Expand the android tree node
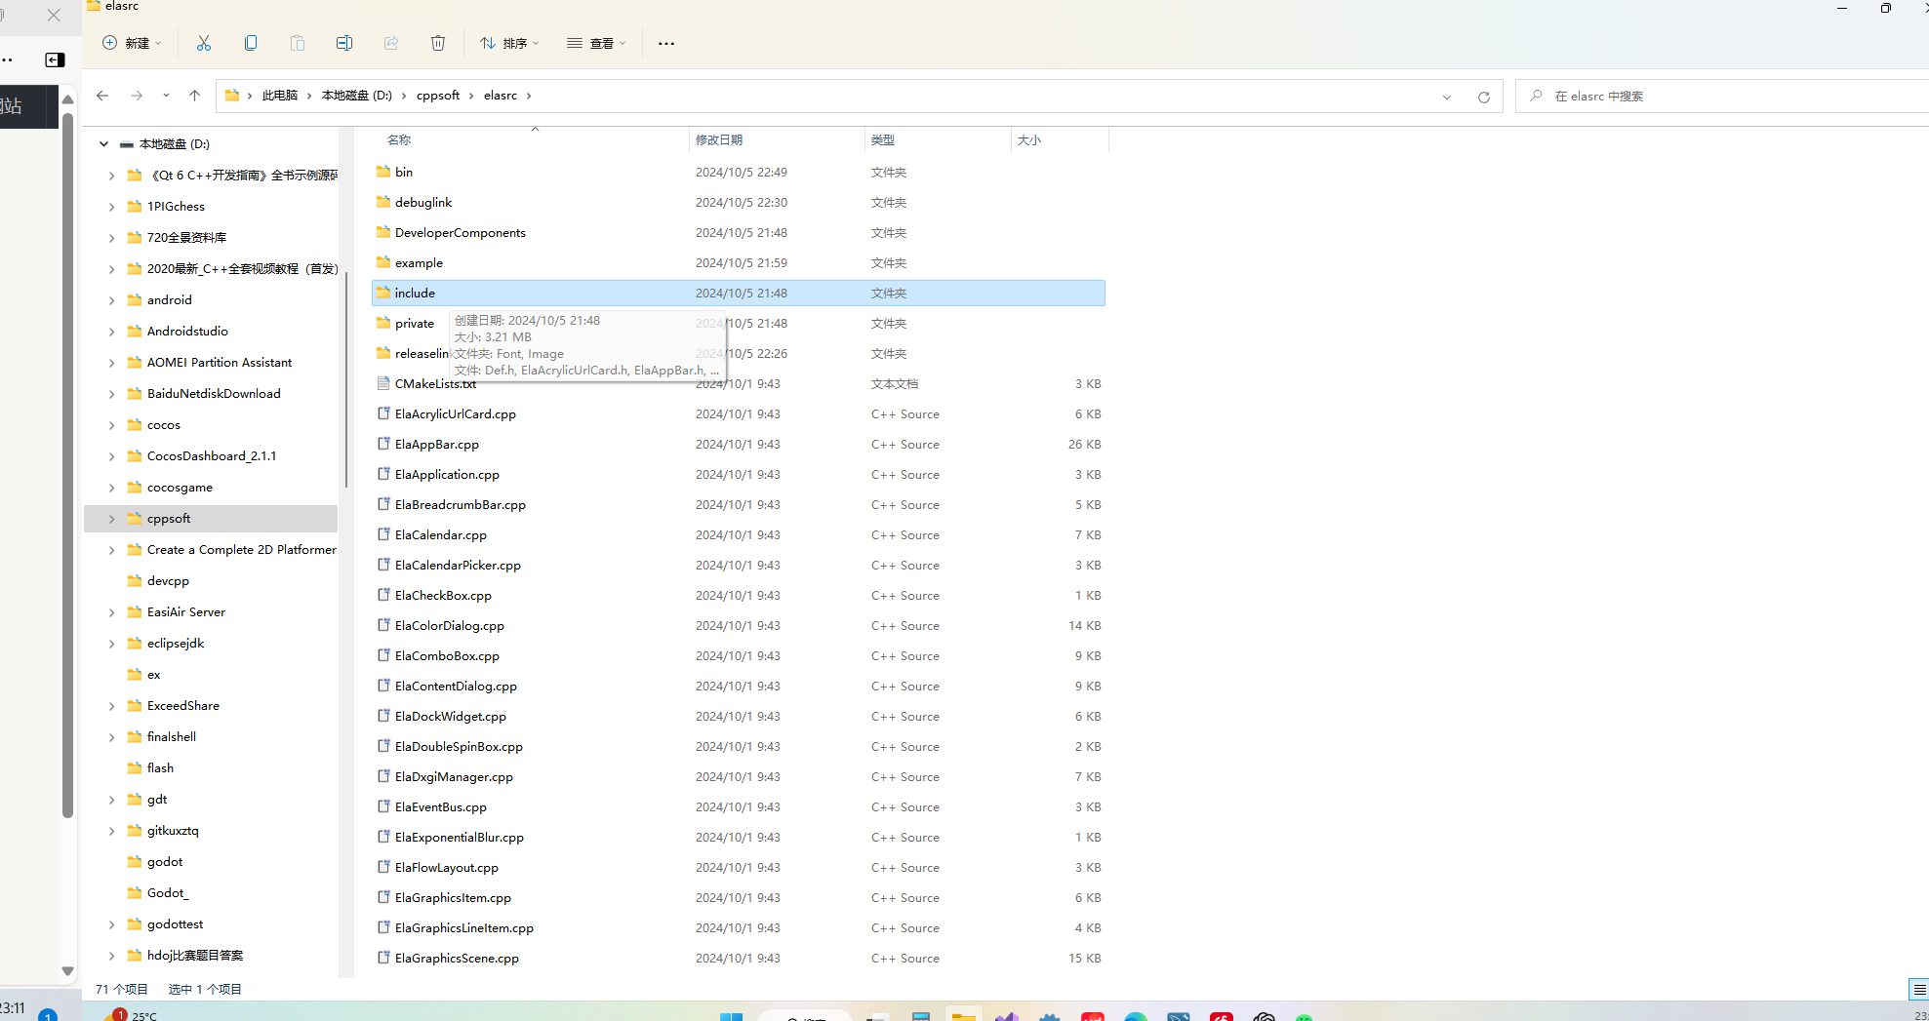The width and height of the screenshot is (1929, 1021). click(111, 300)
